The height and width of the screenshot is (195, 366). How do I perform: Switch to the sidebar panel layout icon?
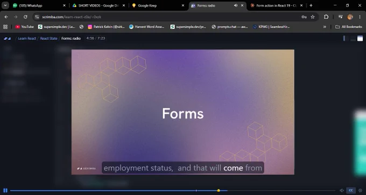point(346,38)
